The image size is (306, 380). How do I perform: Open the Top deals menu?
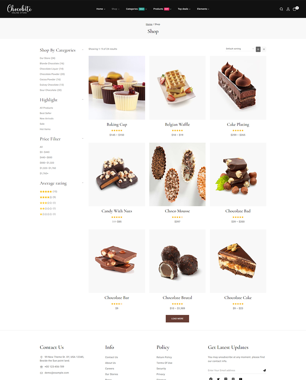pyautogui.click(x=184, y=9)
